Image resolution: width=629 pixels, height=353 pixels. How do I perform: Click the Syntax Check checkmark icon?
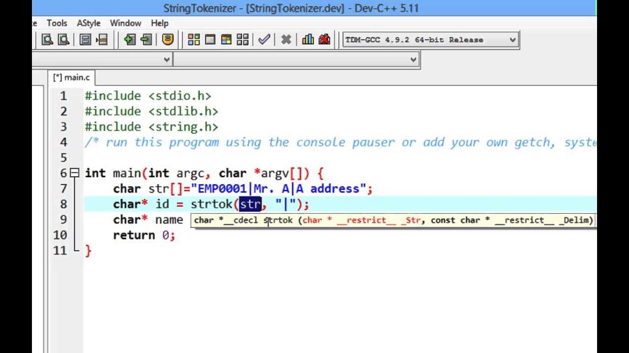point(264,40)
